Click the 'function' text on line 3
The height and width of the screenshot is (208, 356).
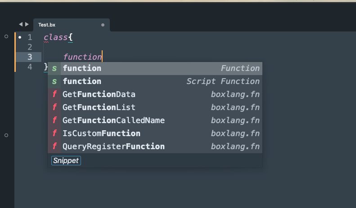point(82,57)
